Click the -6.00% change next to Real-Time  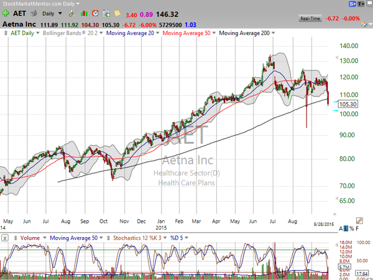351,19
